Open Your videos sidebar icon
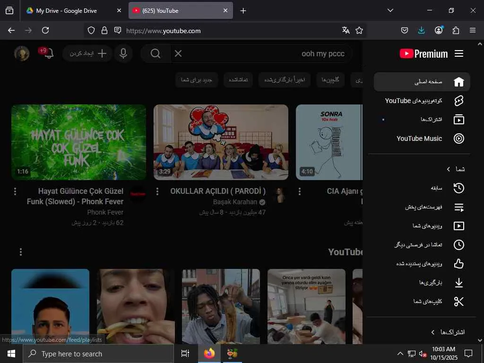This screenshot has width=484, height=363. tap(458, 226)
